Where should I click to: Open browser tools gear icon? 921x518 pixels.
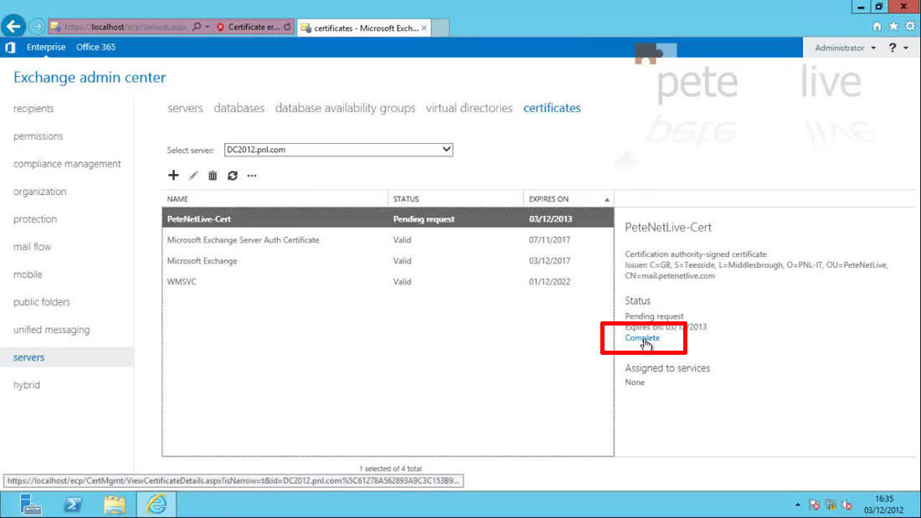point(910,27)
